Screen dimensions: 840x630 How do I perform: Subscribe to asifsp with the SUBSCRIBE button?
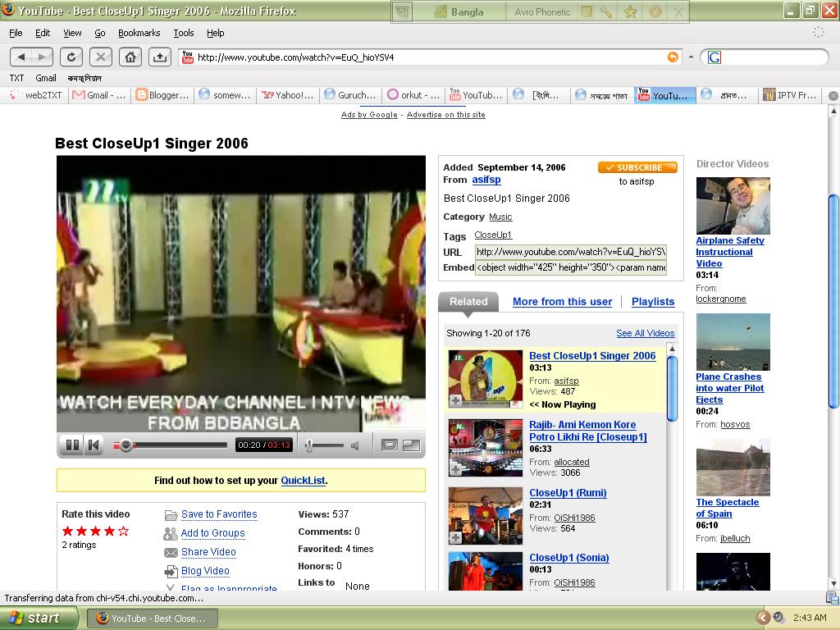click(x=637, y=167)
